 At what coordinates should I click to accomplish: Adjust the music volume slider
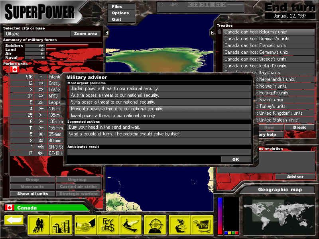tap(235, 4)
